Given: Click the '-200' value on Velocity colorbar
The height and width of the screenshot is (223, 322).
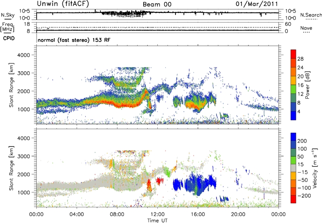Looking at the screenshot, I should coord(304,196).
